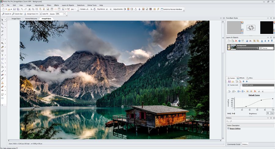The image size is (275, 149).
Task: Collapse the Layers & Objects panel arrow
Action: (x=268, y=37)
